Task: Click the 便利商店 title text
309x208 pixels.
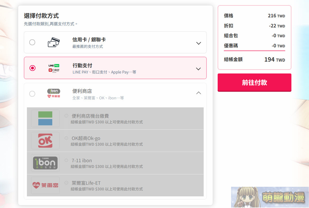Action: pos(82,91)
